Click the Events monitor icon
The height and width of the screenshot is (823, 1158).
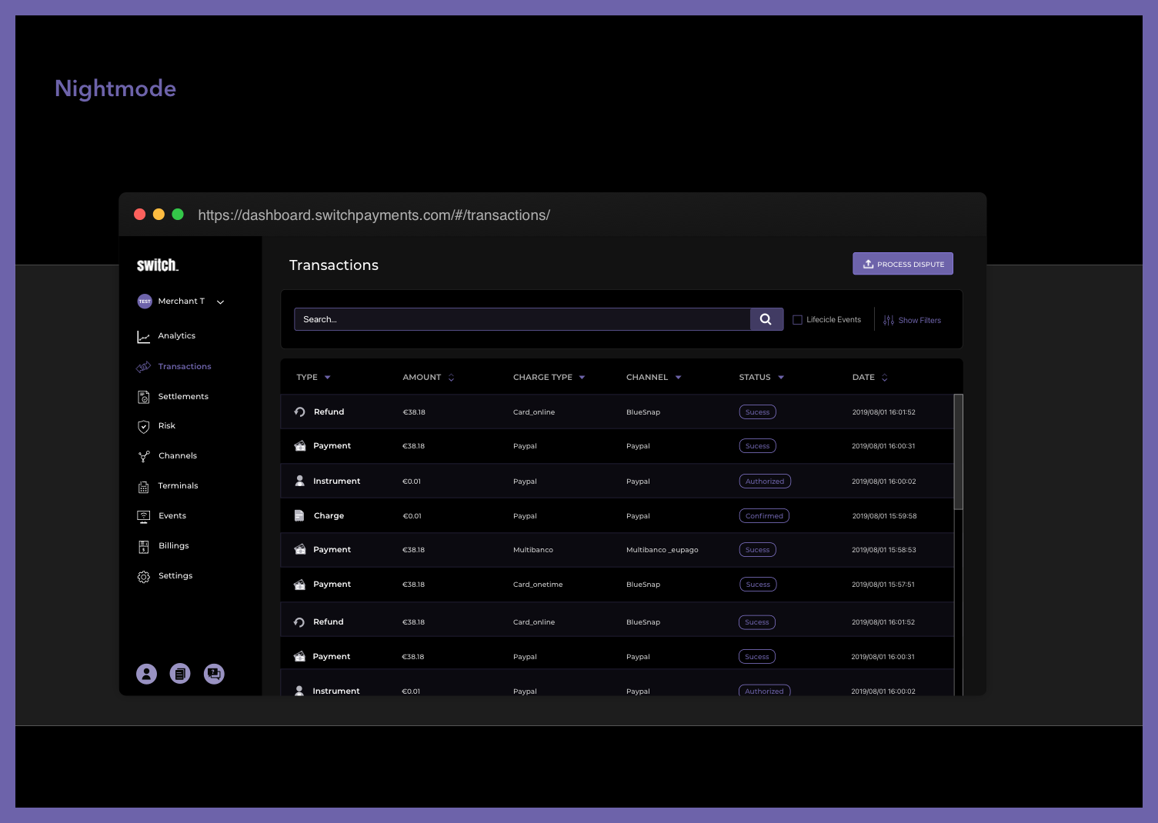click(x=143, y=517)
